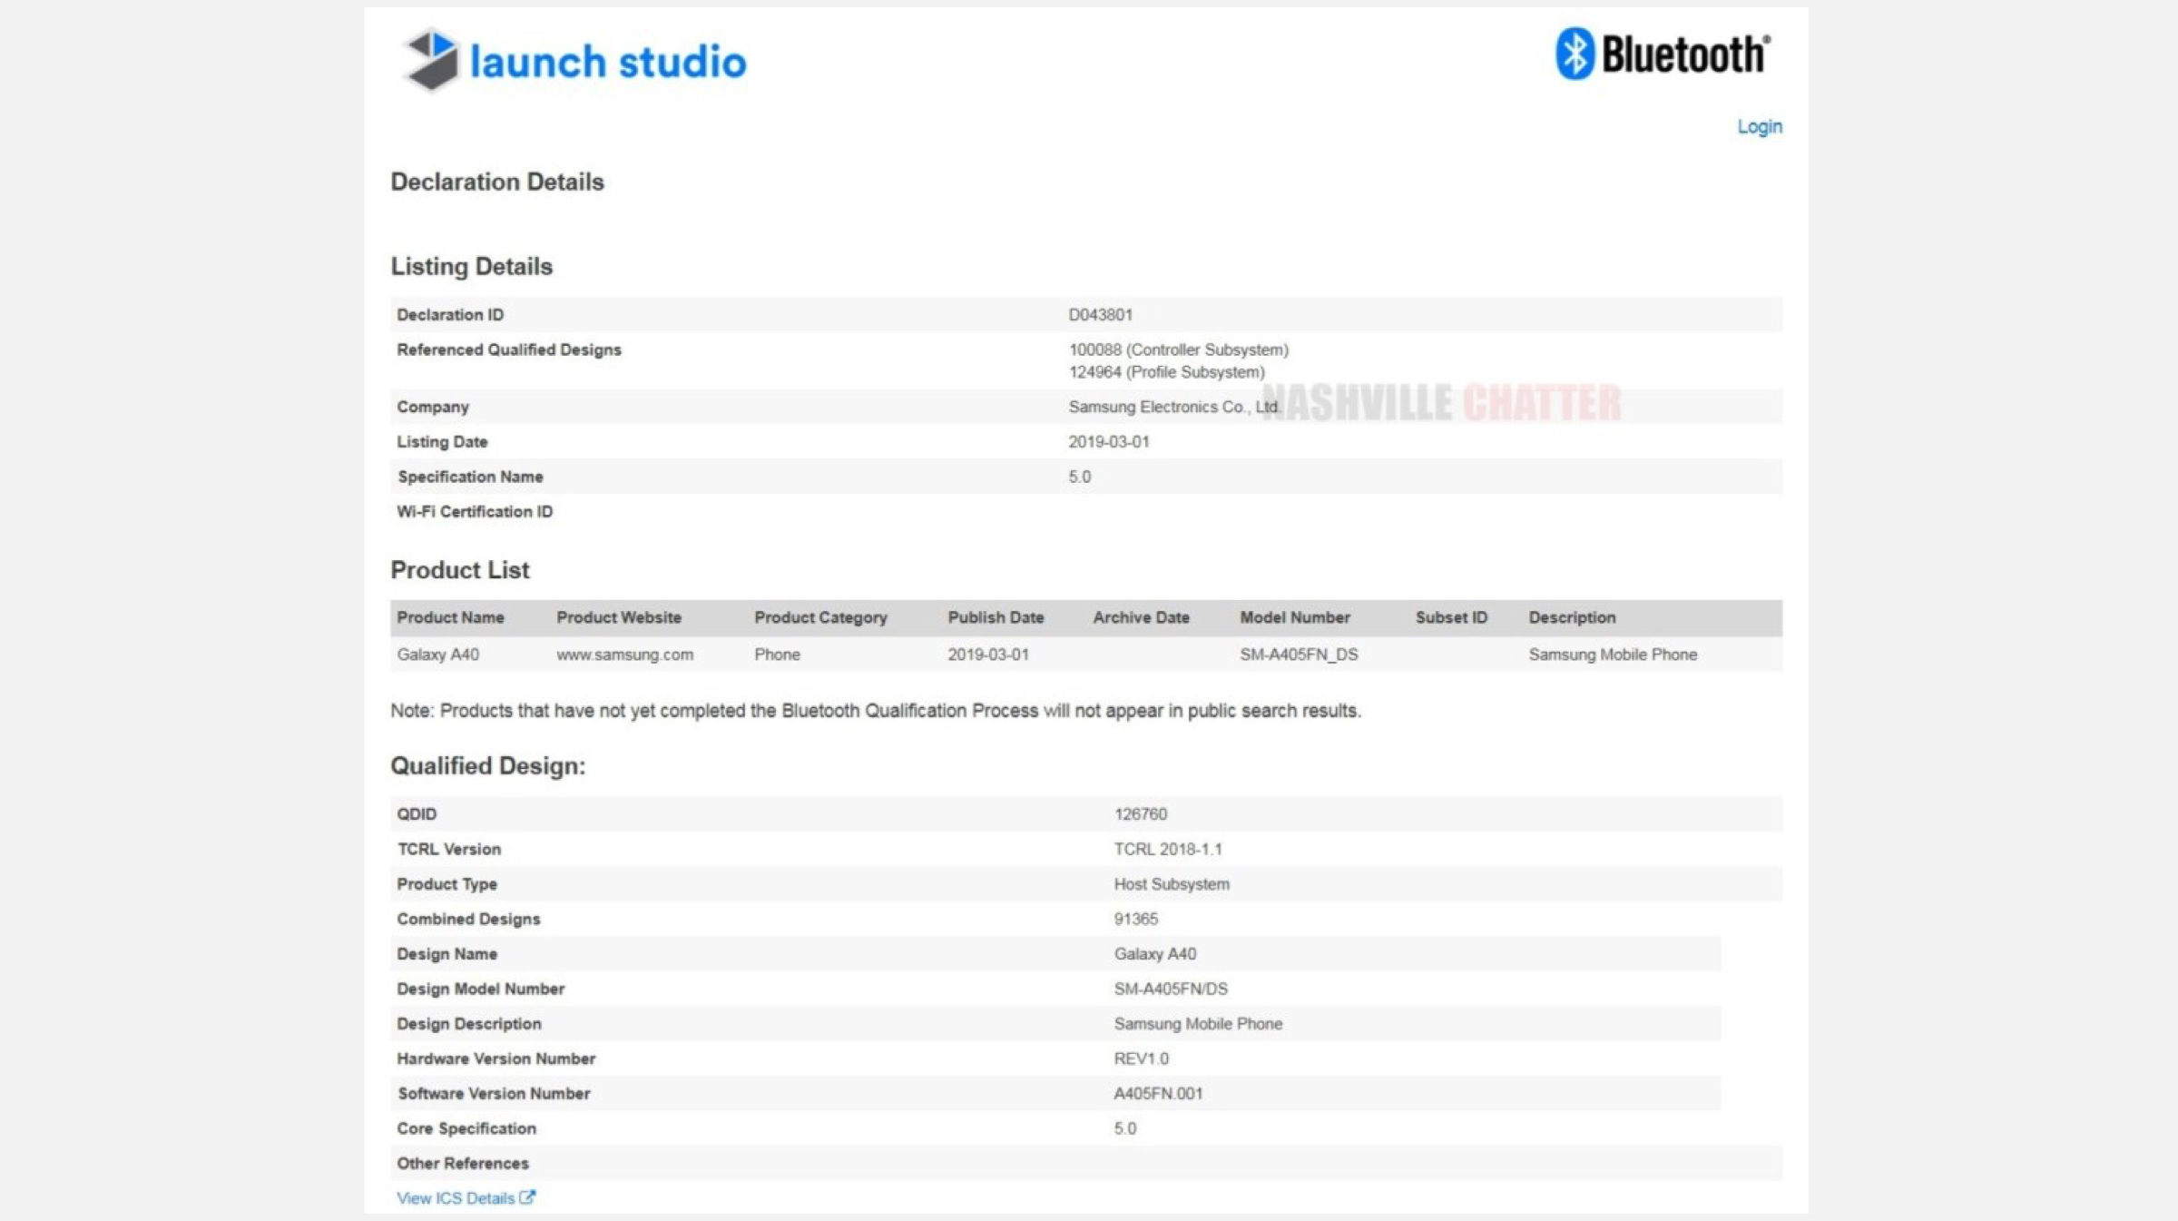This screenshot has height=1221, width=2178.
Task: Click the Bluetooth logo icon
Action: coord(1575,54)
